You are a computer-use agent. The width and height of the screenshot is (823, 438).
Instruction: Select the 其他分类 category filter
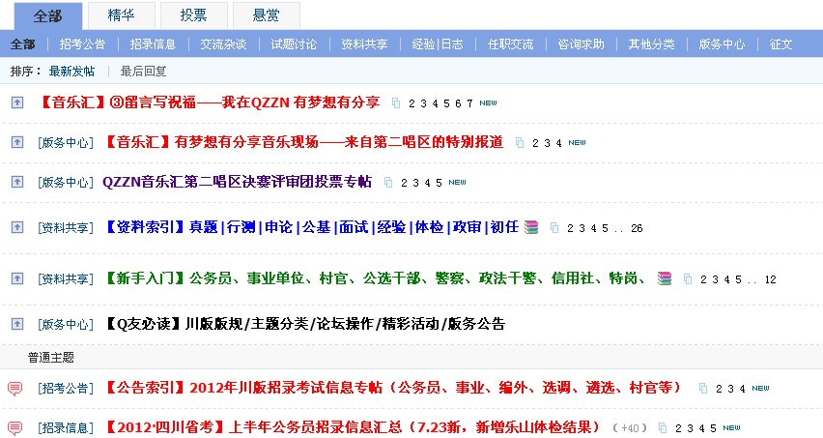point(651,44)
